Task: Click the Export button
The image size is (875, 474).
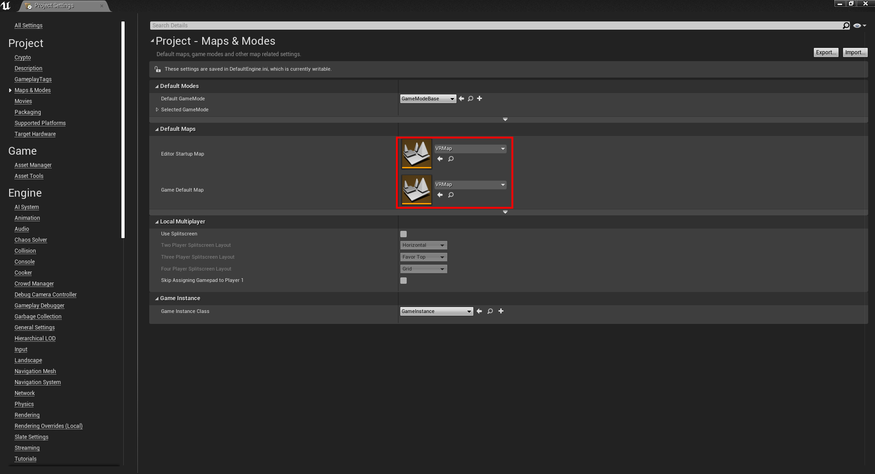Action: (x=826, y=52)
